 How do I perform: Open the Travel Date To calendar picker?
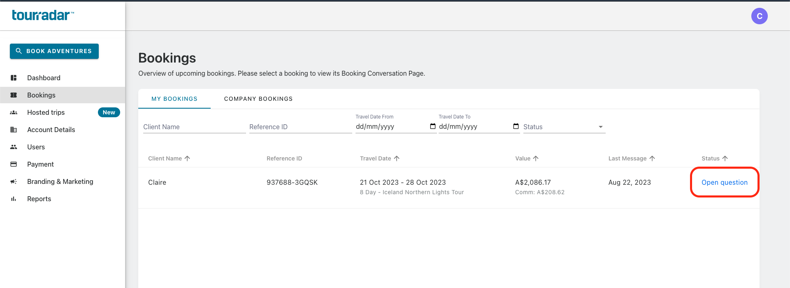(x=516, y=126)
